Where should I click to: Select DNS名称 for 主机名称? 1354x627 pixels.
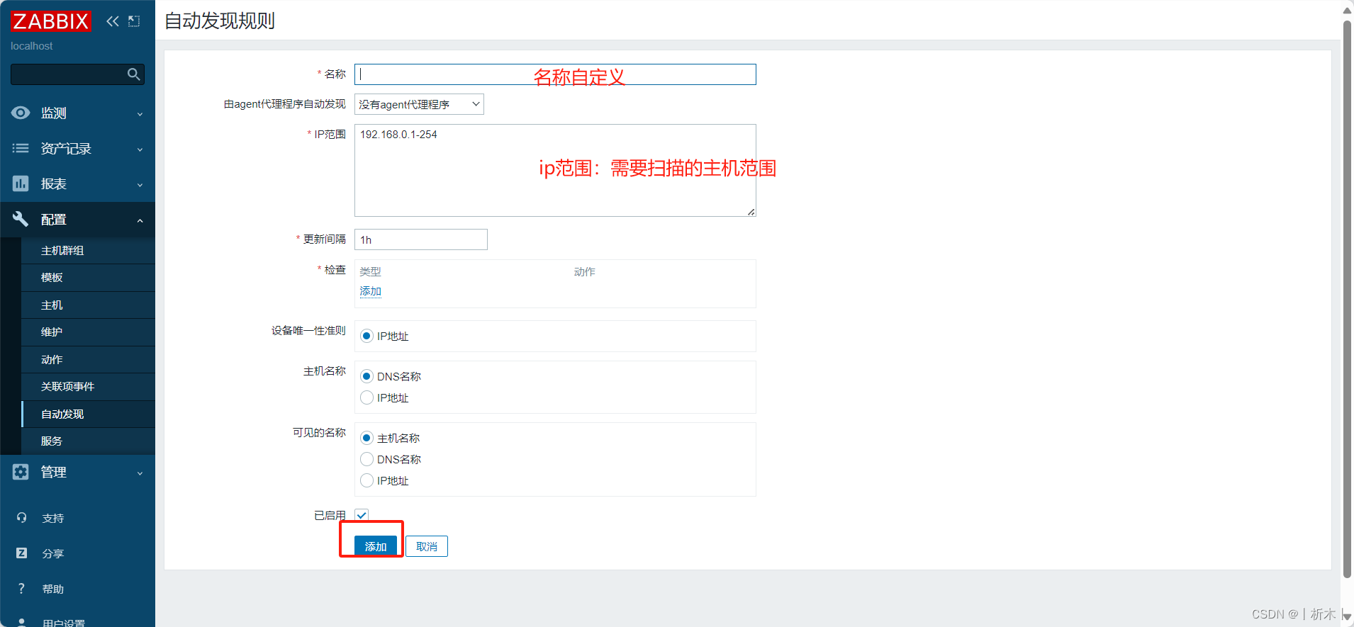point(367,376)
